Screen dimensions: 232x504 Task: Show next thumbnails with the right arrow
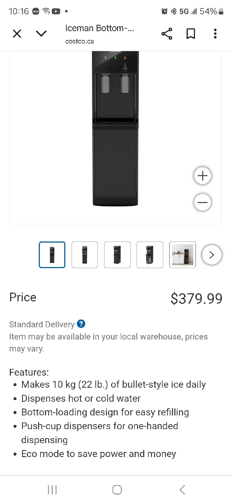(x=211, y=255)
